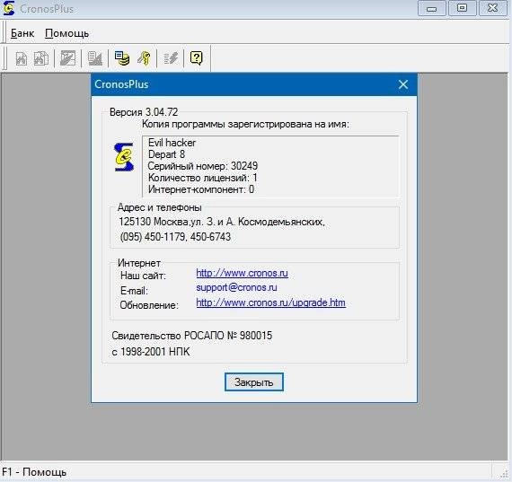
Task: Click the 'с 1998-2001 НПК' text
Action: 151,352
